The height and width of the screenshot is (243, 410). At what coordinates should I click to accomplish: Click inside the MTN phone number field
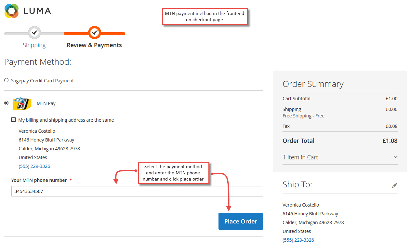coord(137,191)
